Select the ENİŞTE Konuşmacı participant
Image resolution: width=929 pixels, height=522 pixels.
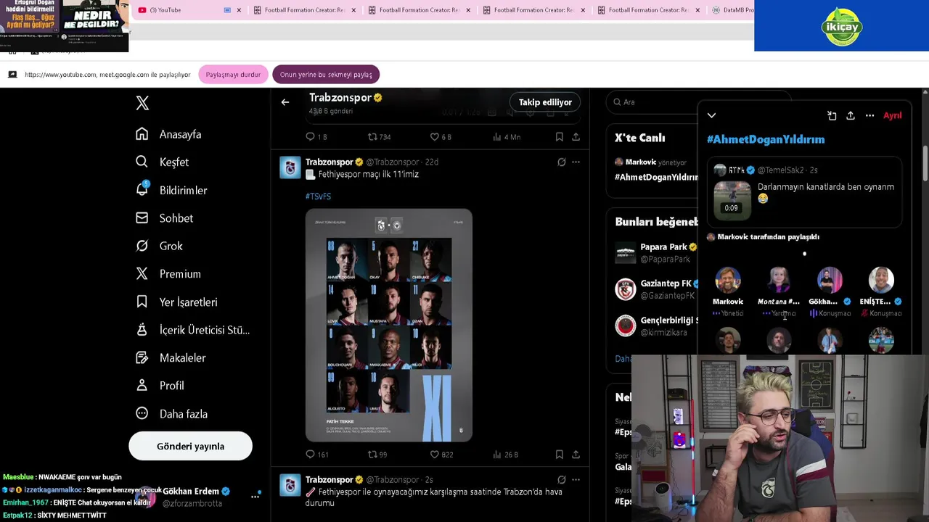pyautogui.click(x=881, y=291)
